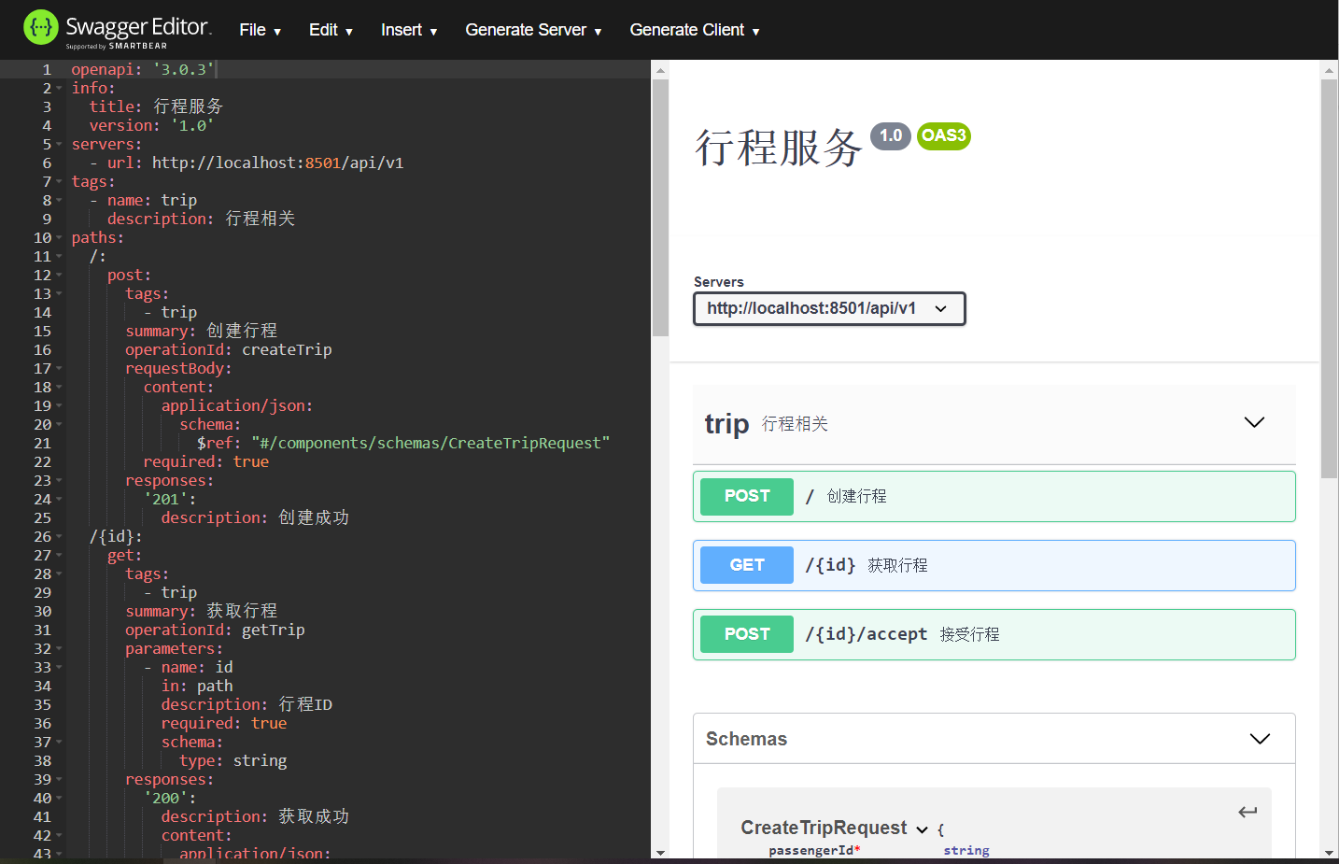Click the Schemas heading text

click(x=746, y=739)
